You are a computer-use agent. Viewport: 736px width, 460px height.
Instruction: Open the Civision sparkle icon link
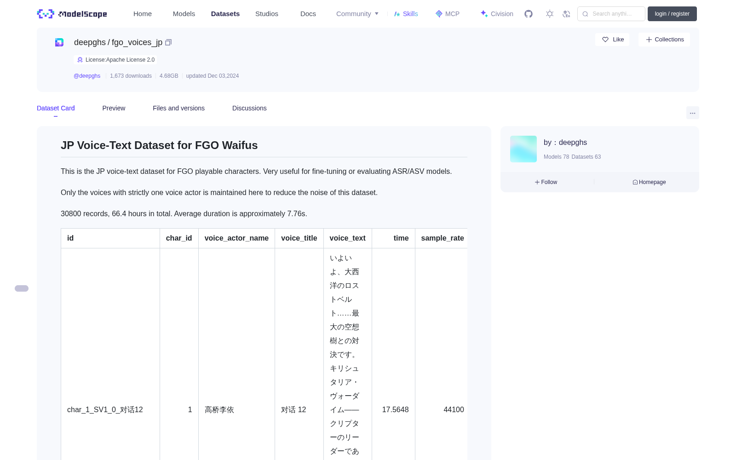pyautogui.click(x=484, y=14)
